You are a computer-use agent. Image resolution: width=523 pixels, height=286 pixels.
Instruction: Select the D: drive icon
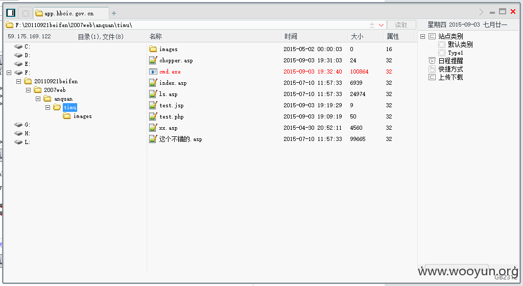pyautogui.click(x=18, y=55)
